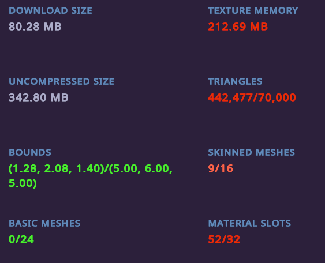Select the 442,477/70,000 triangles count
The image size is (325, 263).
(x=252, y=97)
